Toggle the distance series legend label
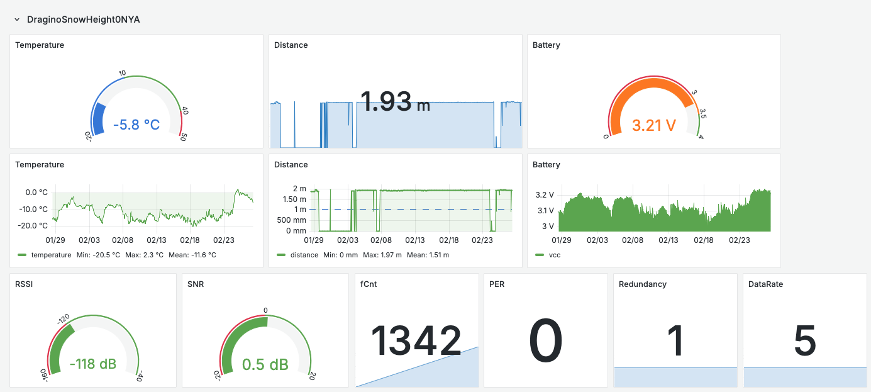Image resolution: width=871 pixels, height=392 pixels. click(x=304, y=255)
